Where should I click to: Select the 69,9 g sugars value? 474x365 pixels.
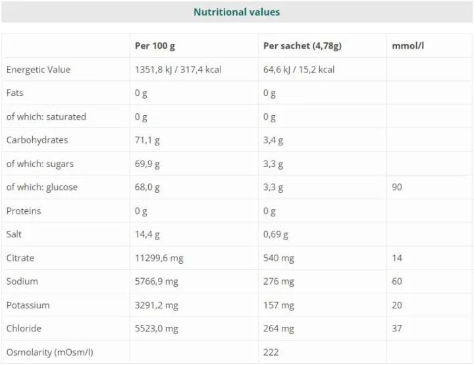[x=147, y=164]
